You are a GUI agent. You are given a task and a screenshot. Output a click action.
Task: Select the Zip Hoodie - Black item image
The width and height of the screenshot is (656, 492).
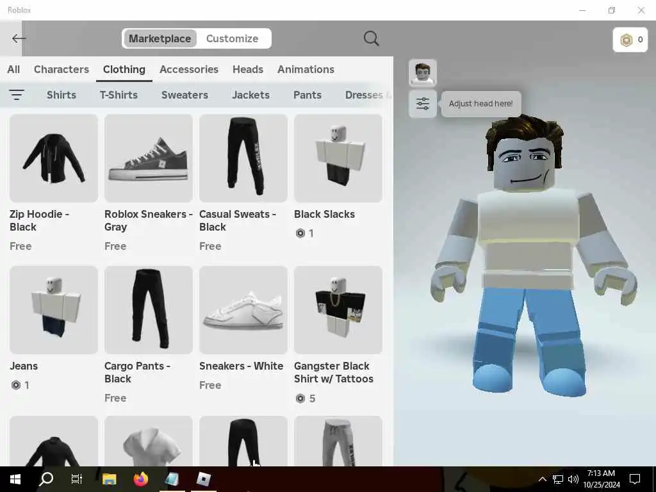(x=54, y=158)
